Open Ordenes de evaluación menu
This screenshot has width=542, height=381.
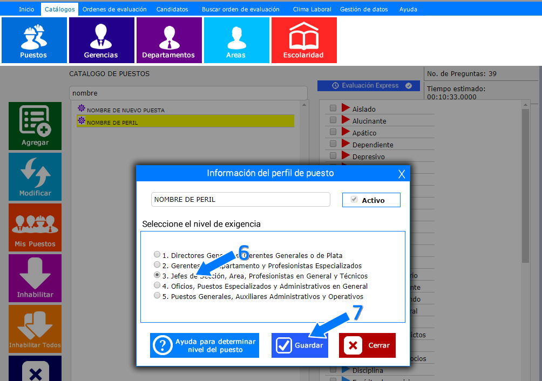(114, 9)
